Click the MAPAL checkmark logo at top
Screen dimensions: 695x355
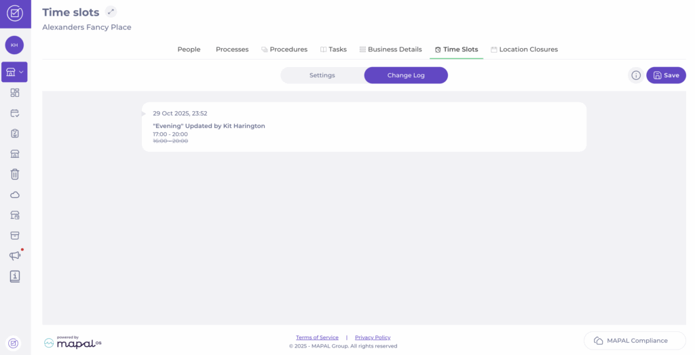click(14, 13)
